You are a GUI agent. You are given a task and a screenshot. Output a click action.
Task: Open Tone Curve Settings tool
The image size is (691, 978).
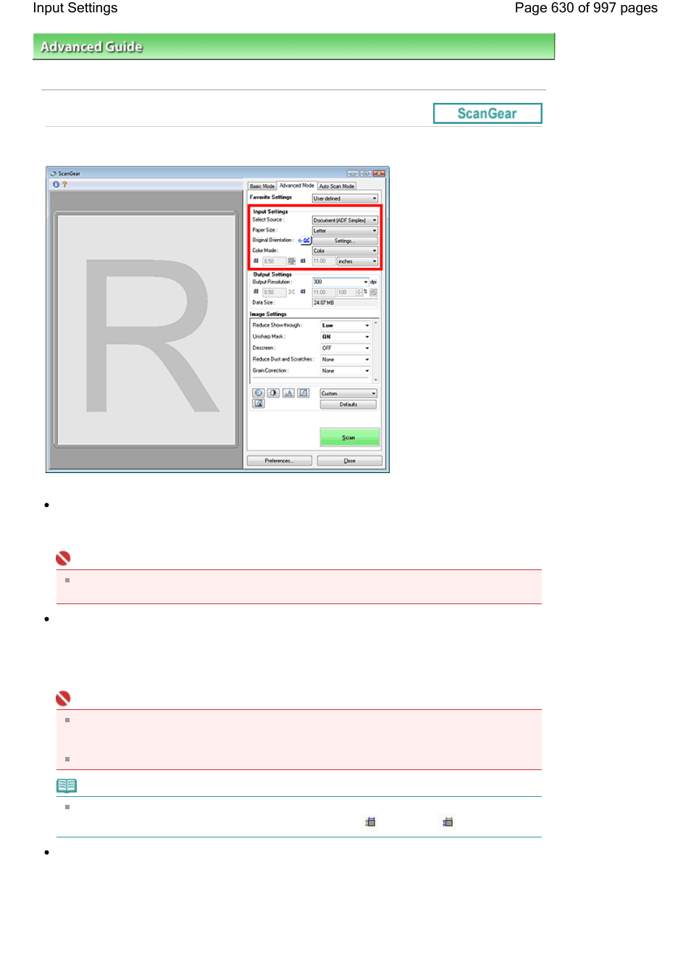click(x=303, y=393)
